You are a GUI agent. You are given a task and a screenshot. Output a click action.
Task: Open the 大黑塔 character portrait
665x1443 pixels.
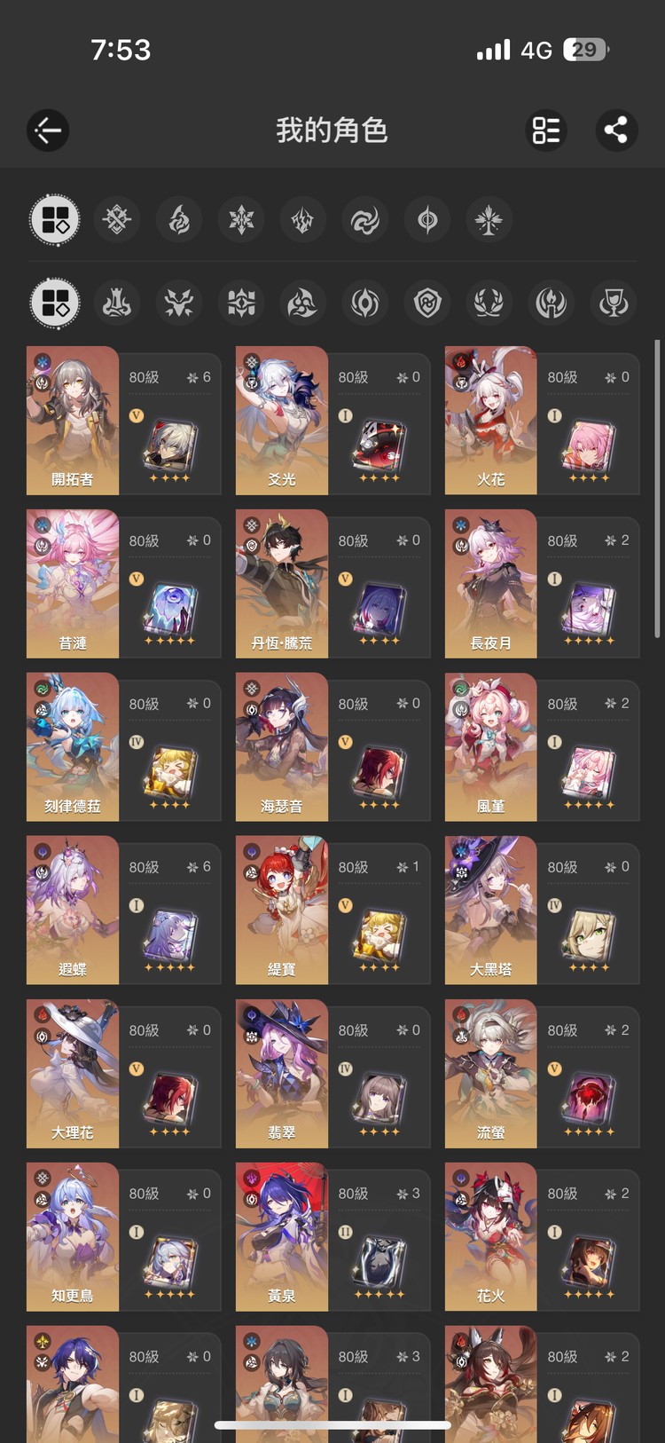[x=490, y=910]
